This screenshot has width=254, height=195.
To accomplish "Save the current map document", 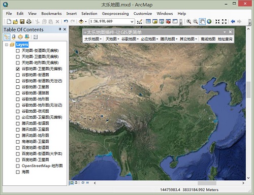I will tap(22, 21).
